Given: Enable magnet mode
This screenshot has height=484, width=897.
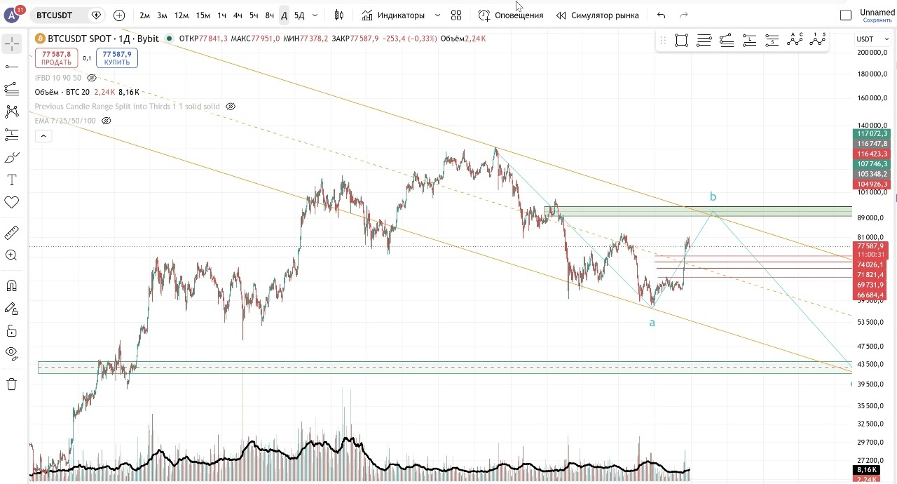Looking at the screenshot, I should (x=12, y=285).
